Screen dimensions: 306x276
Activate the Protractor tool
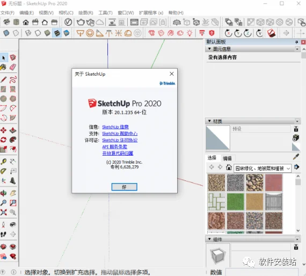click(x=3, y=171)
